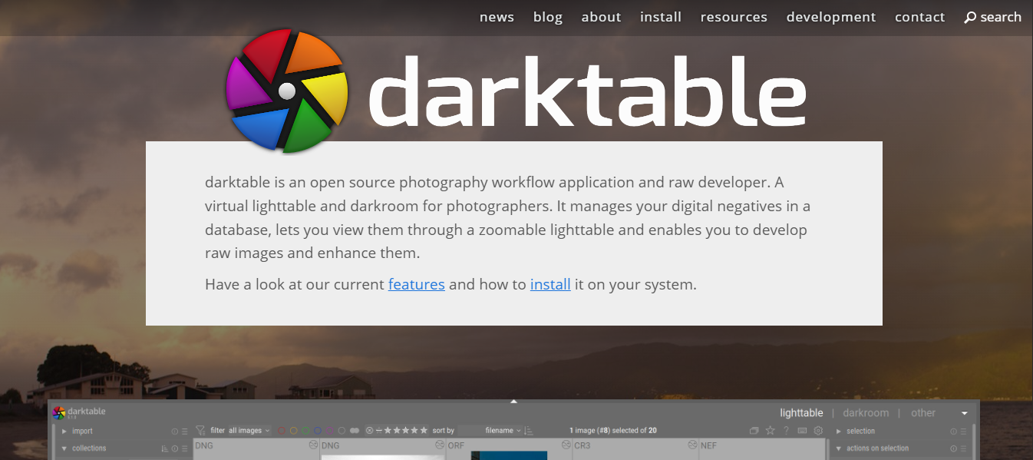Open the presets menu icon of "actions on selection"
This screenshot has width=1033, height=460.
(x=963, y=448)
